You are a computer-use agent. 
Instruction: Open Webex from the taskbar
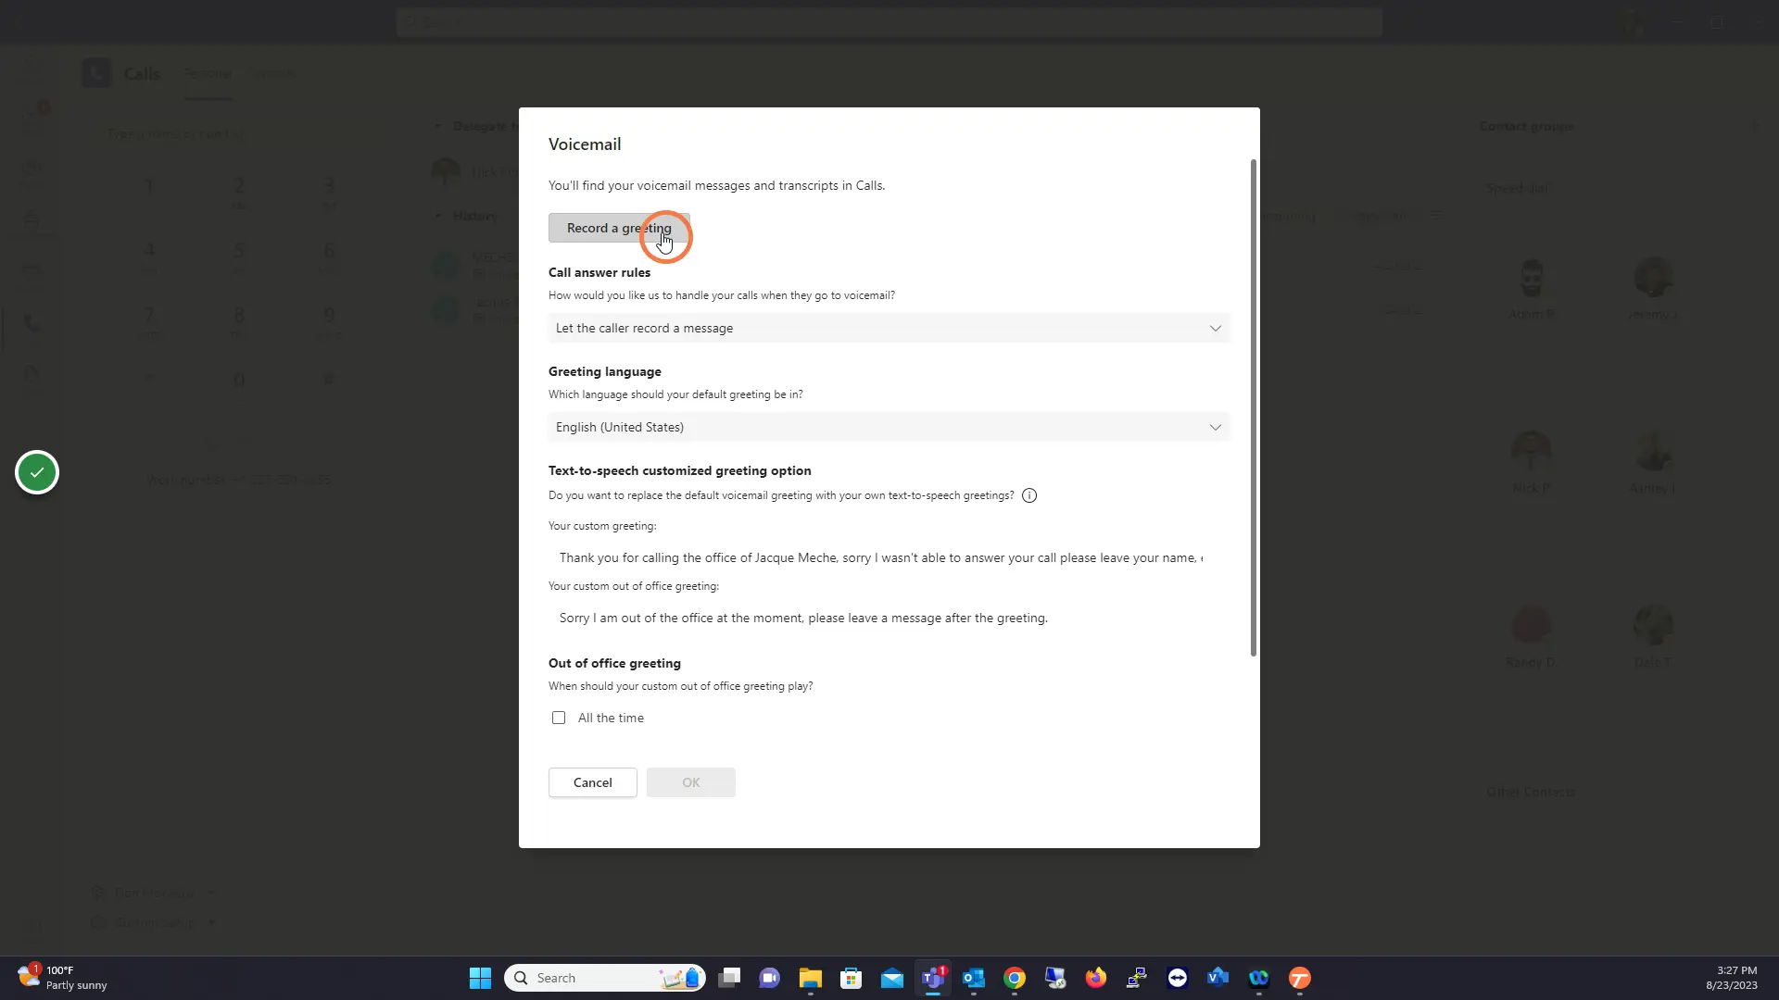click(1258, 978)
